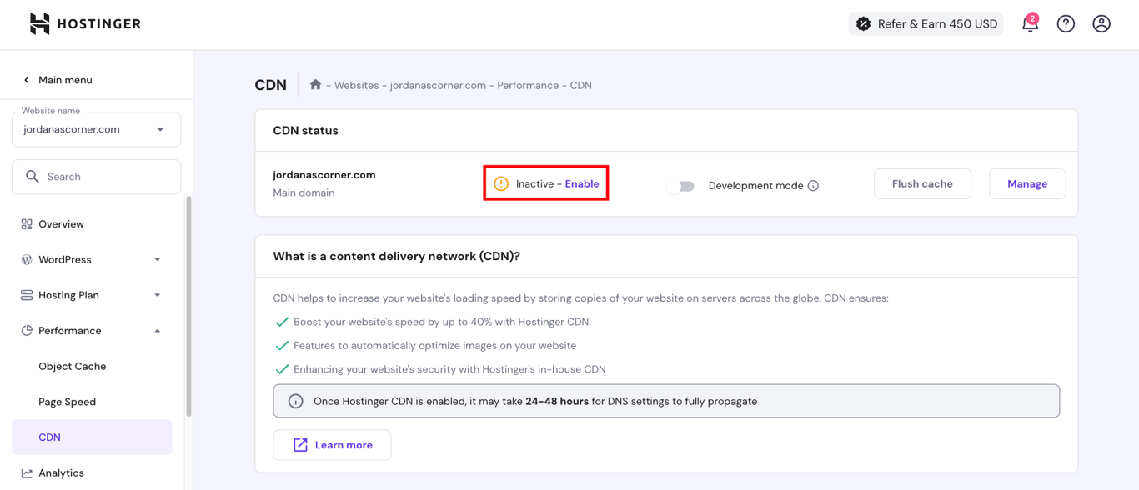
Task: Select Object Cache in the sidebar
Action: tap(72, 366)
